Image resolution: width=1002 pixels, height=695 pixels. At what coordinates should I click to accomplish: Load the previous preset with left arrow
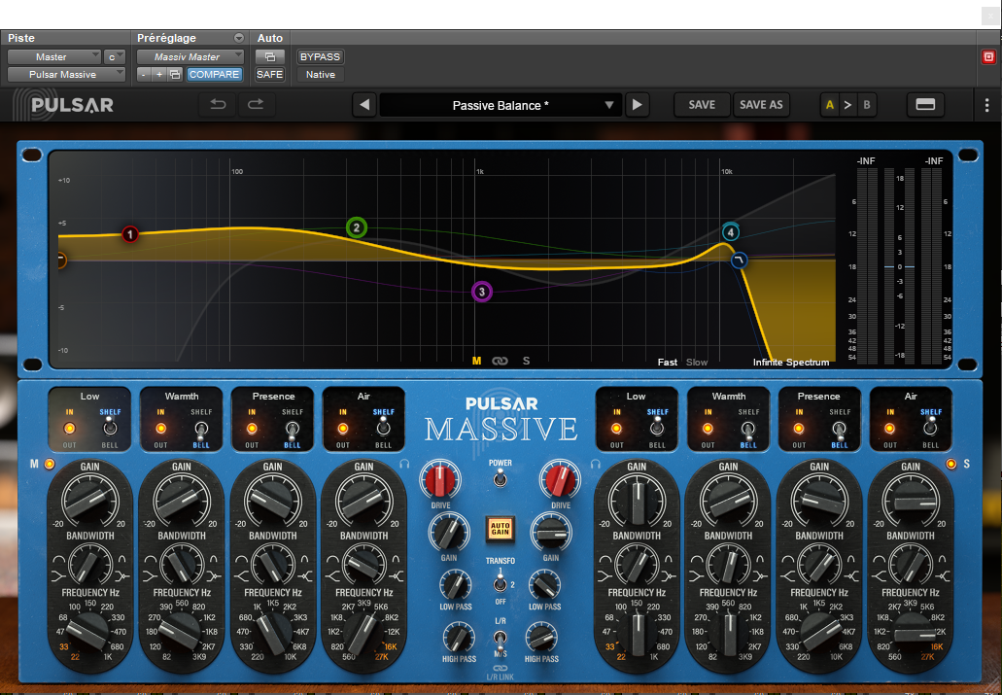(x=364, y=105)
